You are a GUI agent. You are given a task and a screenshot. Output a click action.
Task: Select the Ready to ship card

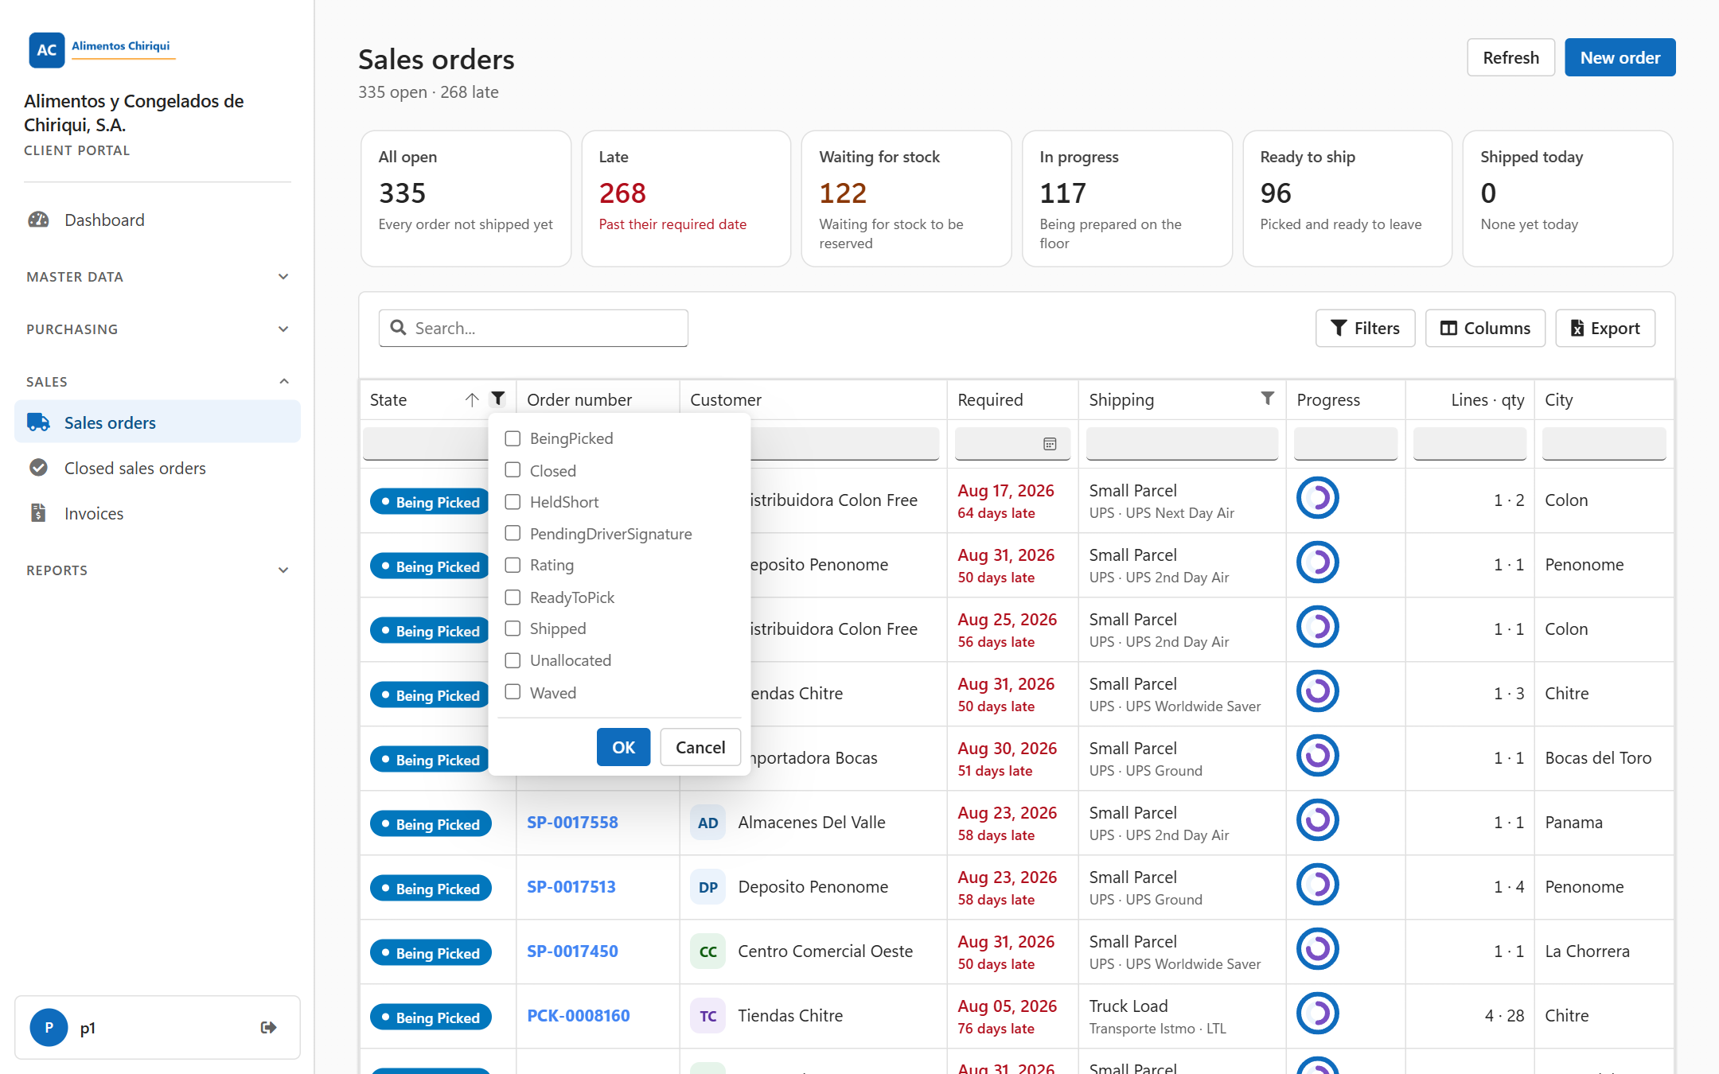(x=1347, y=199)
